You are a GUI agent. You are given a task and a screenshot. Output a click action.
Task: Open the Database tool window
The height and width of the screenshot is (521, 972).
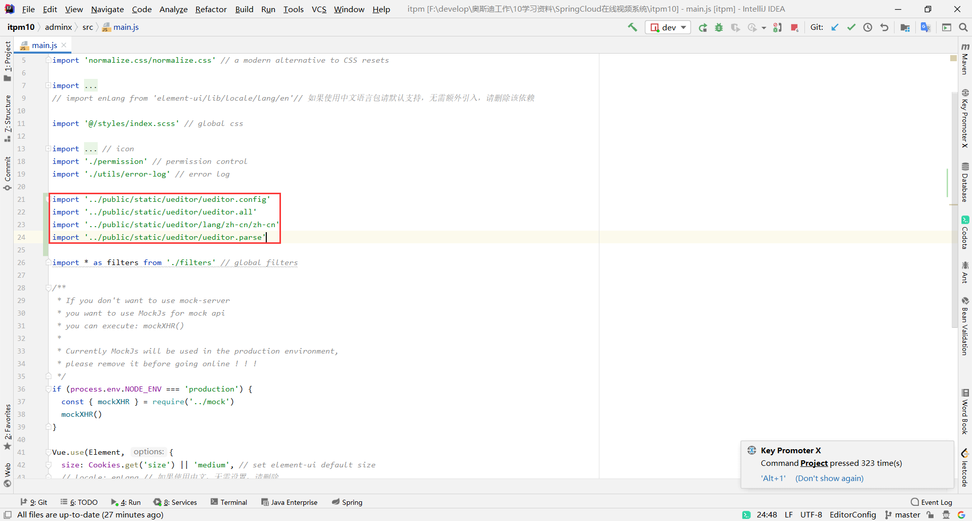coord(966,182)
